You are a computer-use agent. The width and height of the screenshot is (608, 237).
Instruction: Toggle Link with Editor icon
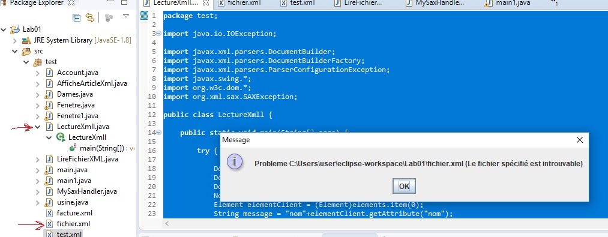tap(90, 17)
